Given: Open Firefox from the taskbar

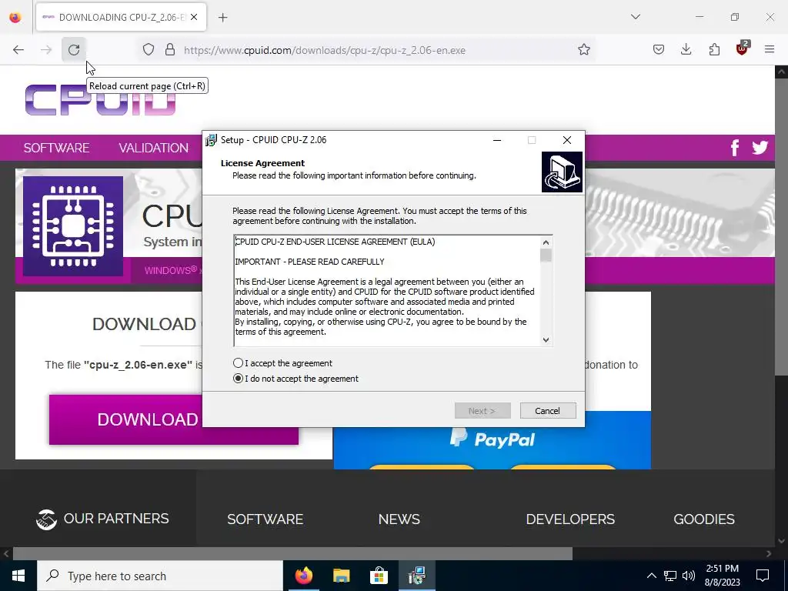Looking at the screenshot, I should (303, 576).
